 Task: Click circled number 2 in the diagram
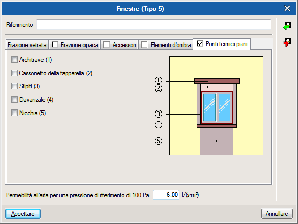tap(158, 88)
